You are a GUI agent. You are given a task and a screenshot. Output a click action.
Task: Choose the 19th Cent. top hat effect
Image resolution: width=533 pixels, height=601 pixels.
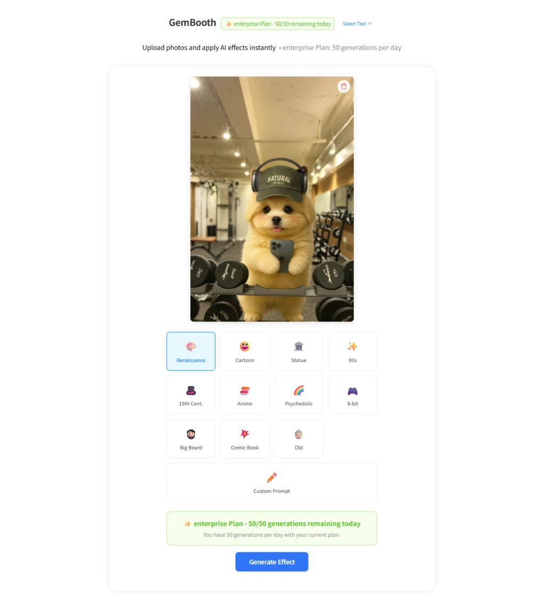point(191,395)
